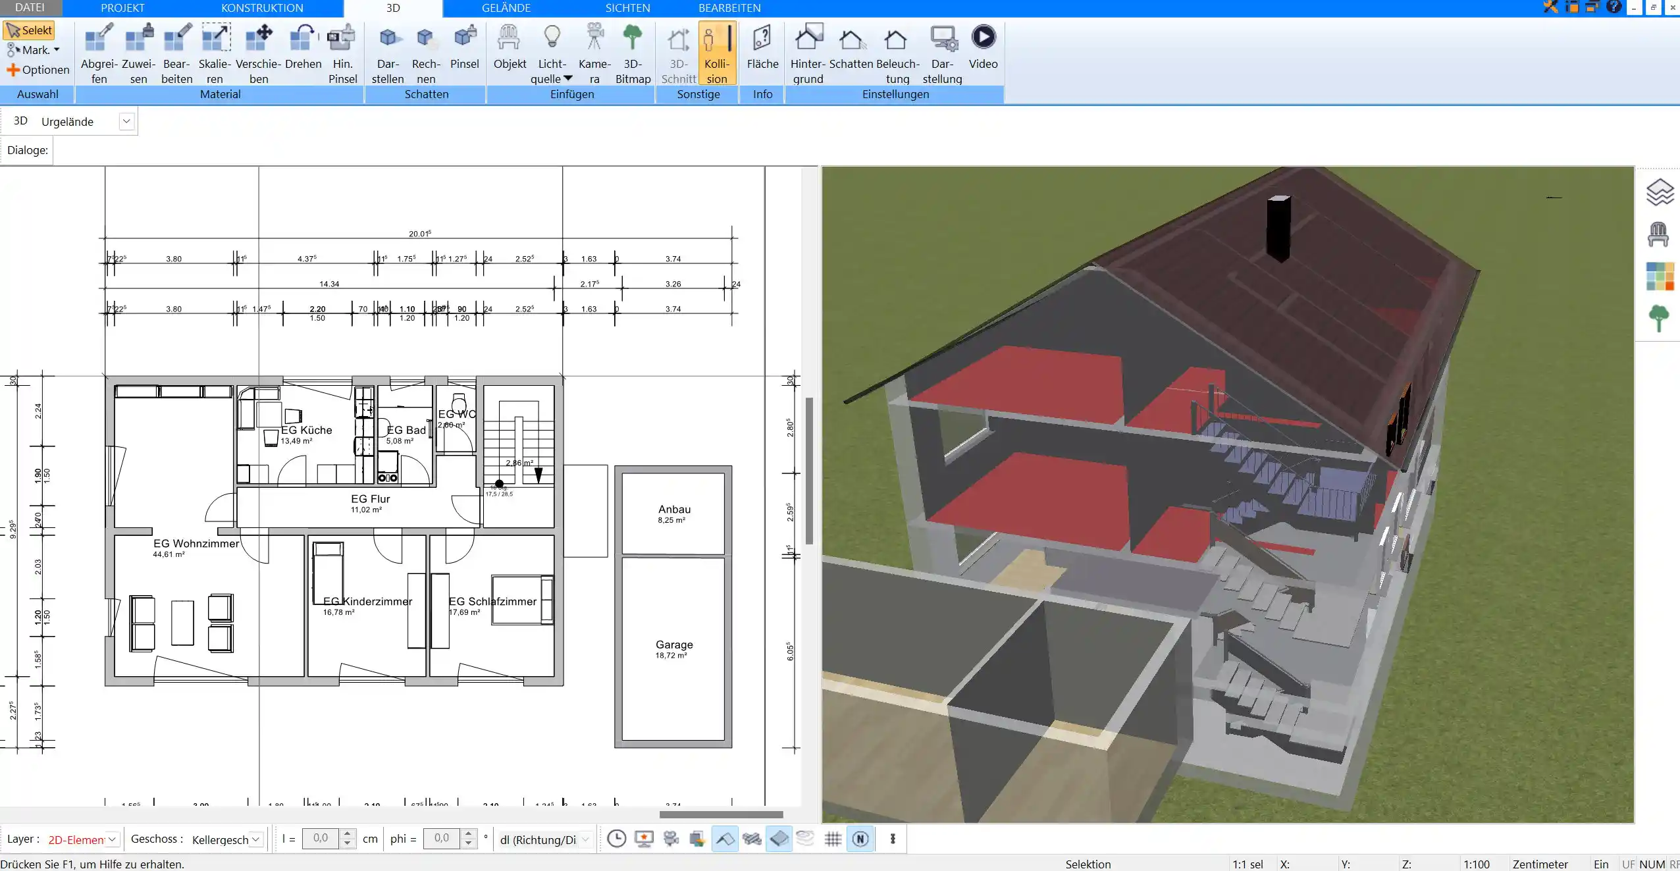Insert a Kamera
This screenshot has height=871, width=1680.
coord(594,53)
